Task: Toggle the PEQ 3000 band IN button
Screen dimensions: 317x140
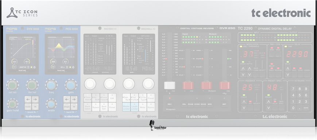Action: (74, 107)
